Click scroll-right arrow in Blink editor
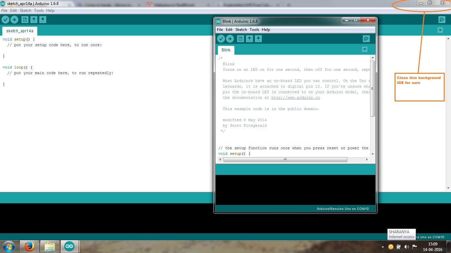Image resolution: width=451 pixels, height=253 pixels. pos(367,159)
